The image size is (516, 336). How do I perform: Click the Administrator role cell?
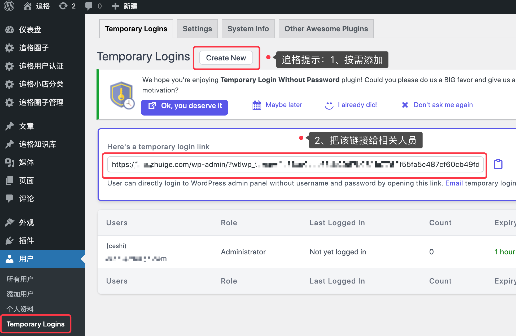243,252
